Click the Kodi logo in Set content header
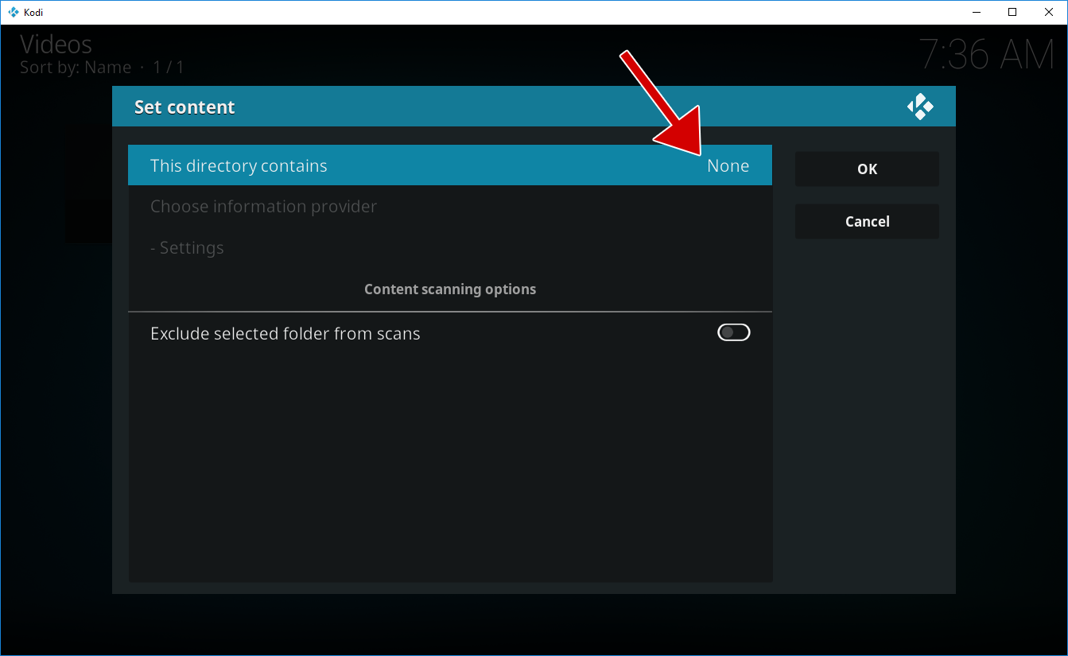This screenshot has width=1068, height=656. click(920, 107)
